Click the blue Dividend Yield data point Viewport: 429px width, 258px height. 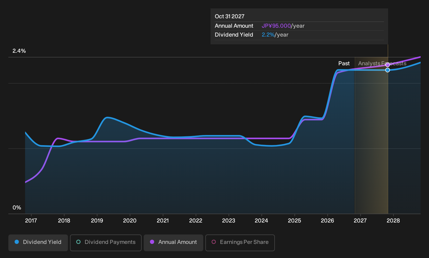[x=388, y=70]
